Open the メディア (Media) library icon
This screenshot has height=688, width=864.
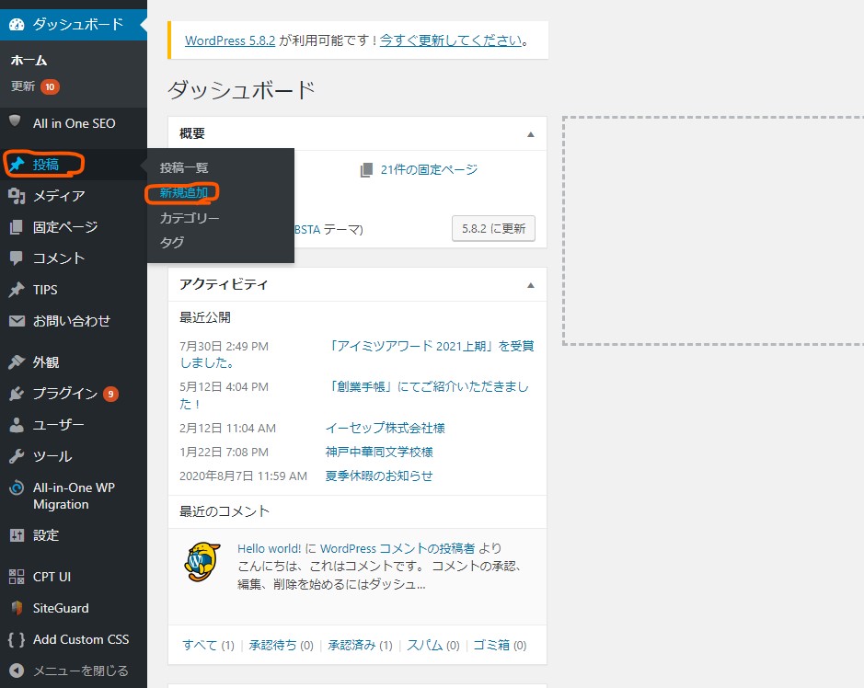coord(17,196)
